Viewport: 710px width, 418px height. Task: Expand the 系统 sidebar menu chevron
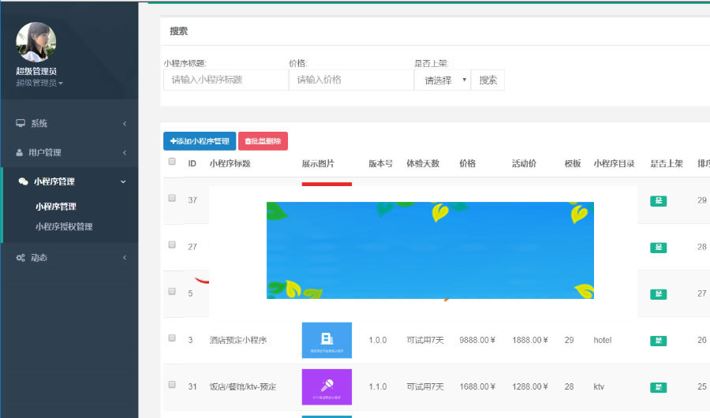tap(125, 124)
